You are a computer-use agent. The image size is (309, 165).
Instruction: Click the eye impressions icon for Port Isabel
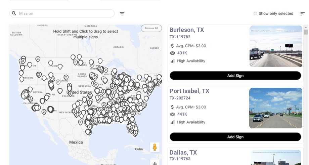(172, 114)
